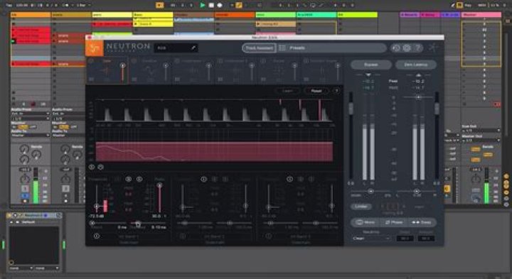Select the Master track header in Ableton

tap(481, 15)
